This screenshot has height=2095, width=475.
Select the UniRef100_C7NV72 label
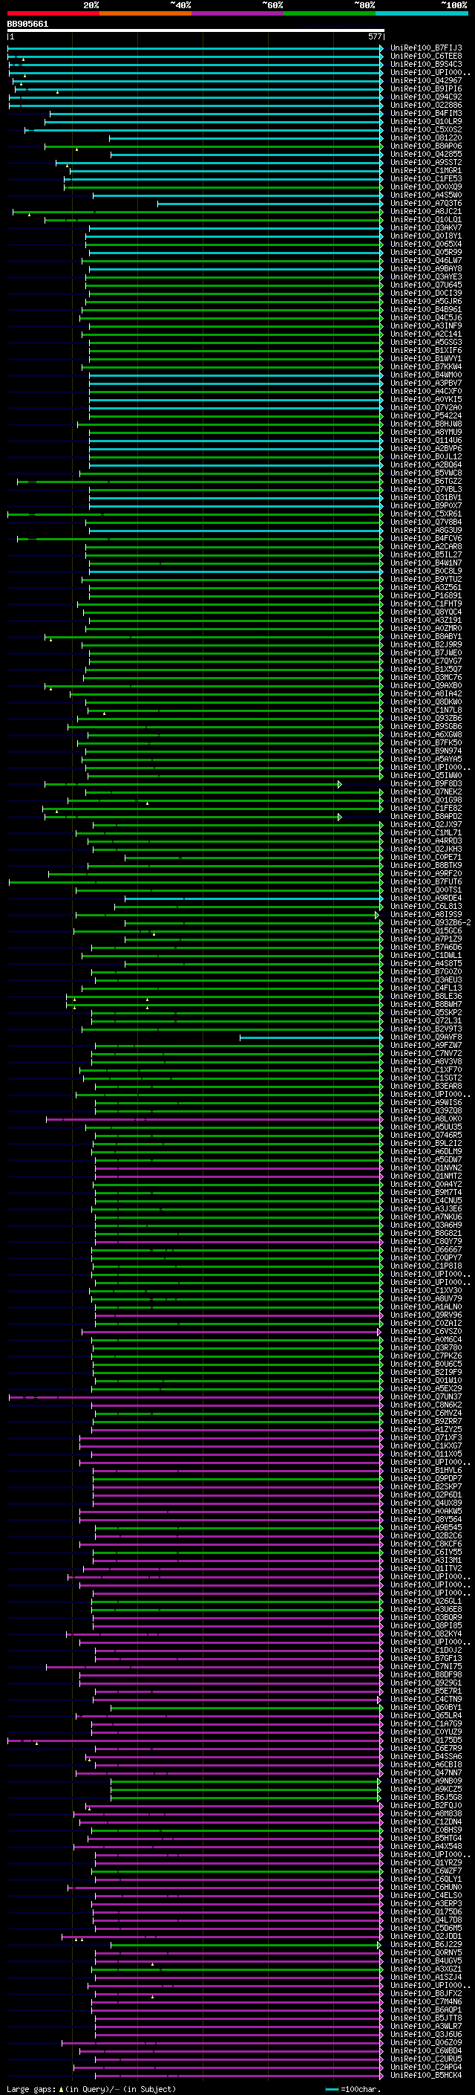click(426, 1053)
